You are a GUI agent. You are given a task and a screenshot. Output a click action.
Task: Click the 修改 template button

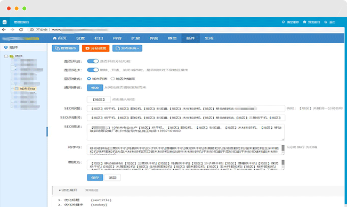point(95,88)
